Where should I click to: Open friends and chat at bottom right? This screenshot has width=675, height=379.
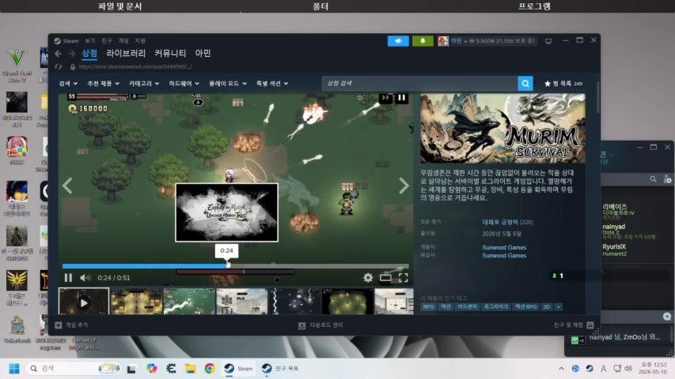(574, 325)
